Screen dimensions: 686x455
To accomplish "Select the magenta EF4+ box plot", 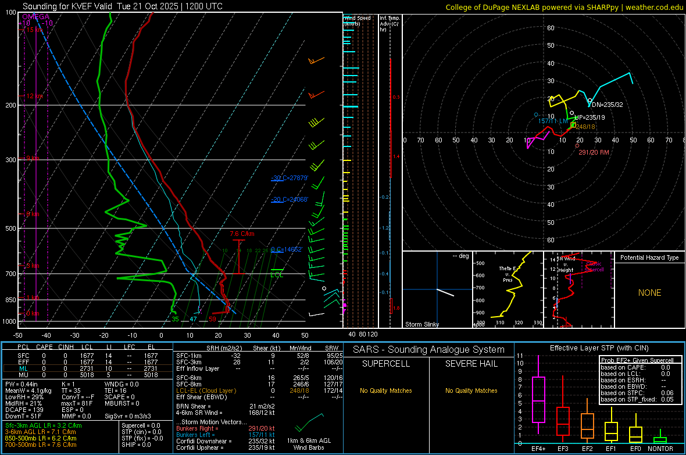I will (x=538, y=395).
